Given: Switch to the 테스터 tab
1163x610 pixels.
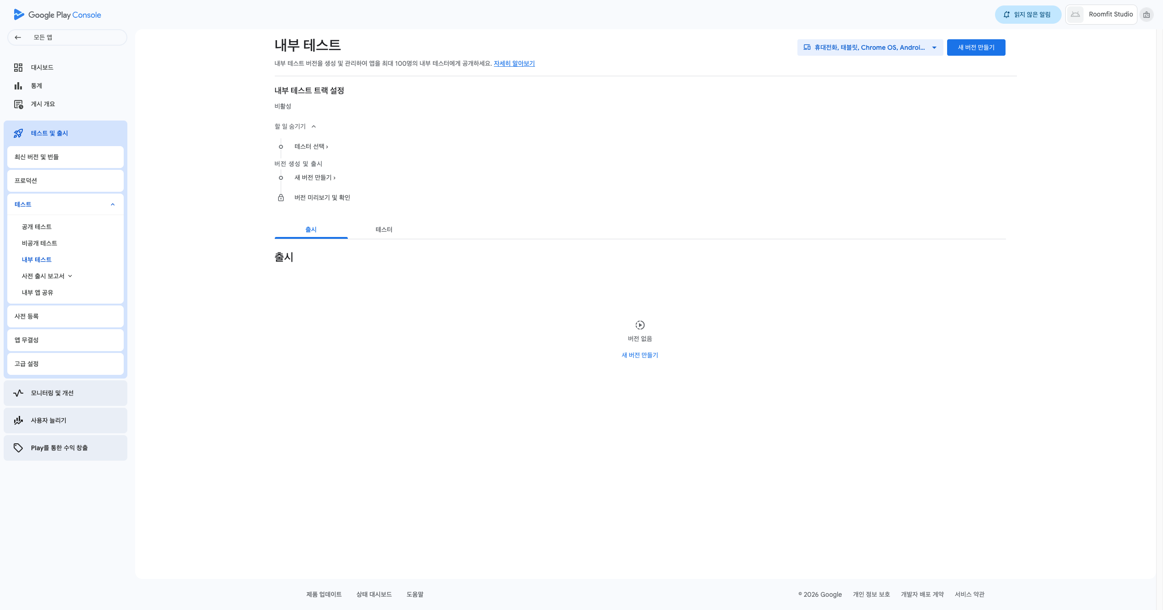Looking at the screenshot, I should tap(384, 230).
